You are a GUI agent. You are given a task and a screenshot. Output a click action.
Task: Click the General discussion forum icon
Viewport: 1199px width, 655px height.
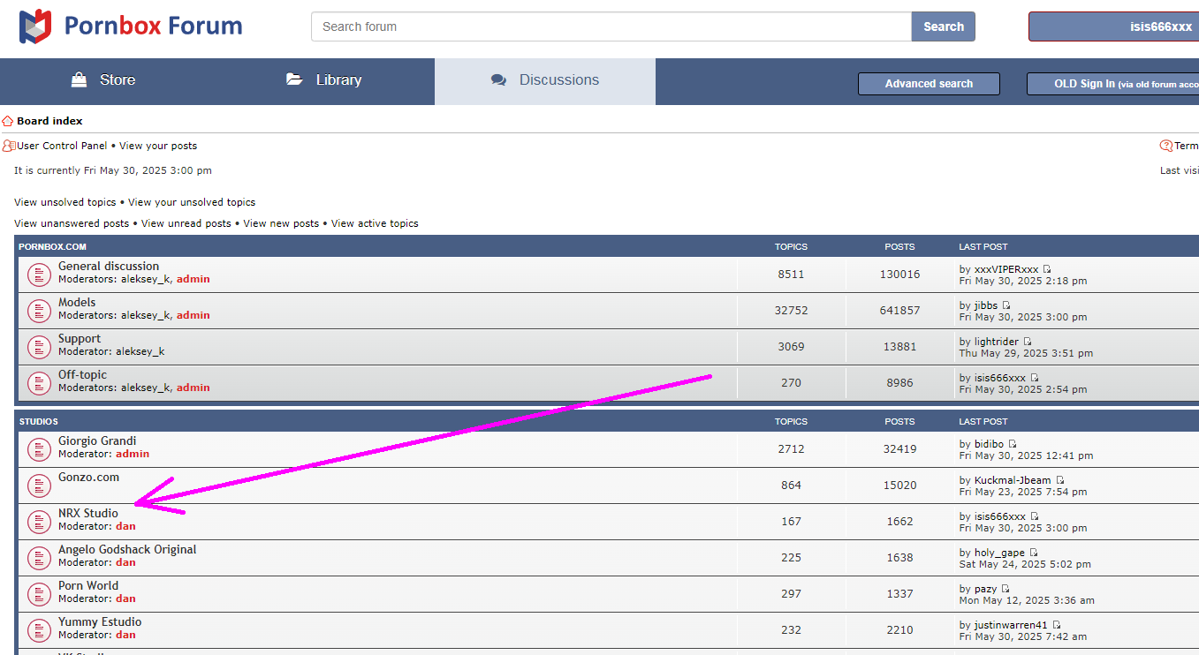[39, 275]
